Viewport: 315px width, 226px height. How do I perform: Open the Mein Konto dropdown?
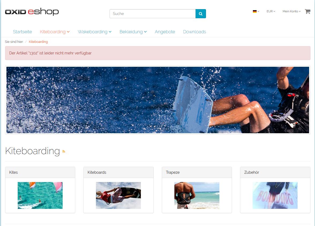click(x=291, y=12)
